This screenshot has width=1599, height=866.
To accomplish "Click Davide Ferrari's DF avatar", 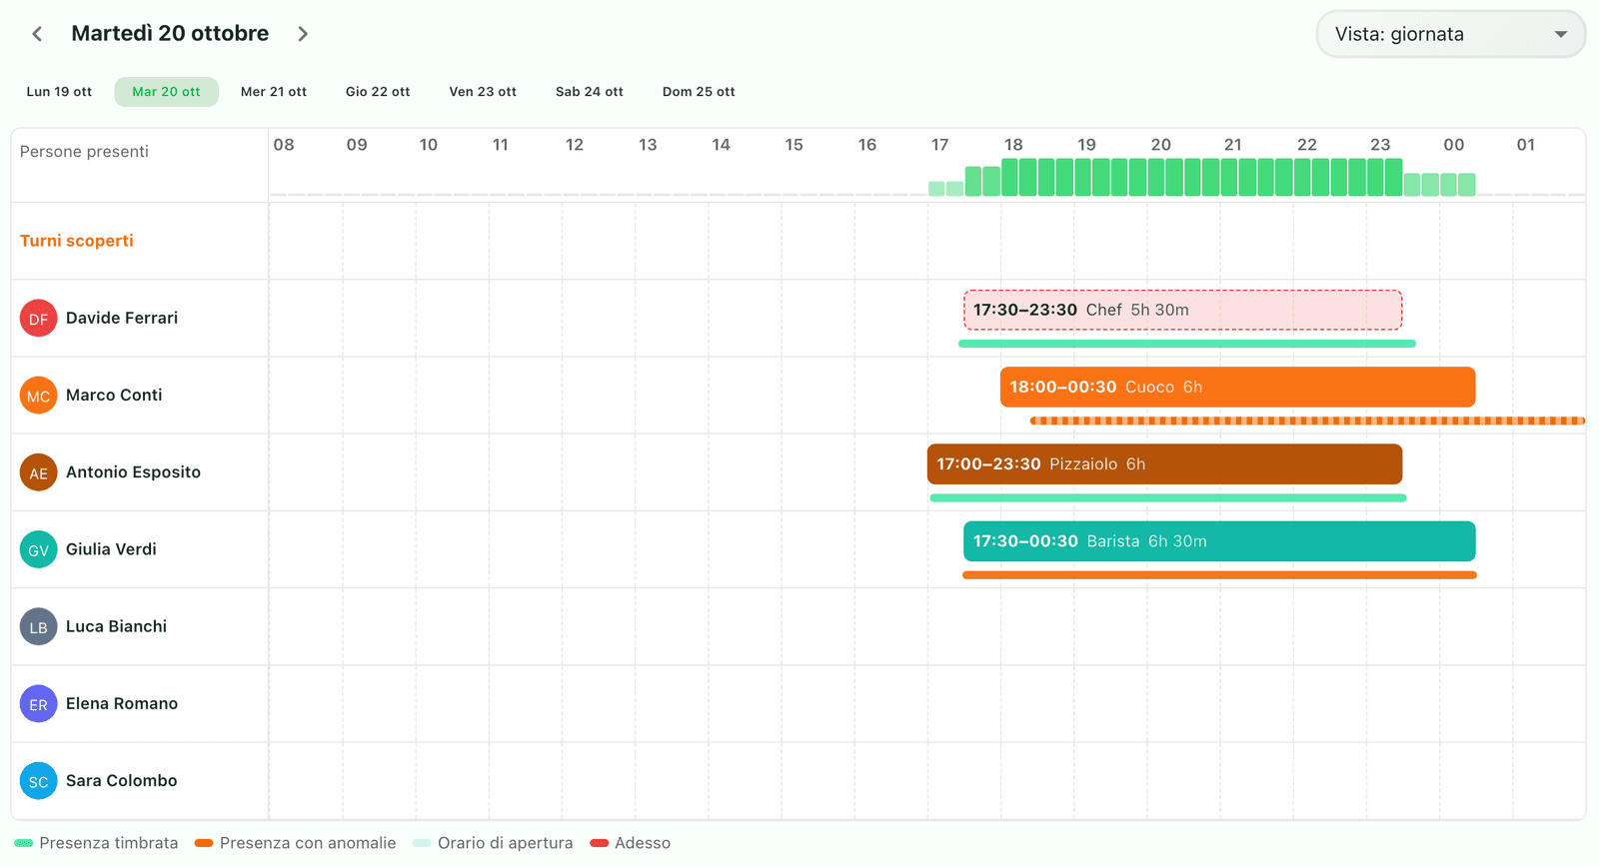I will coord(38,319).
